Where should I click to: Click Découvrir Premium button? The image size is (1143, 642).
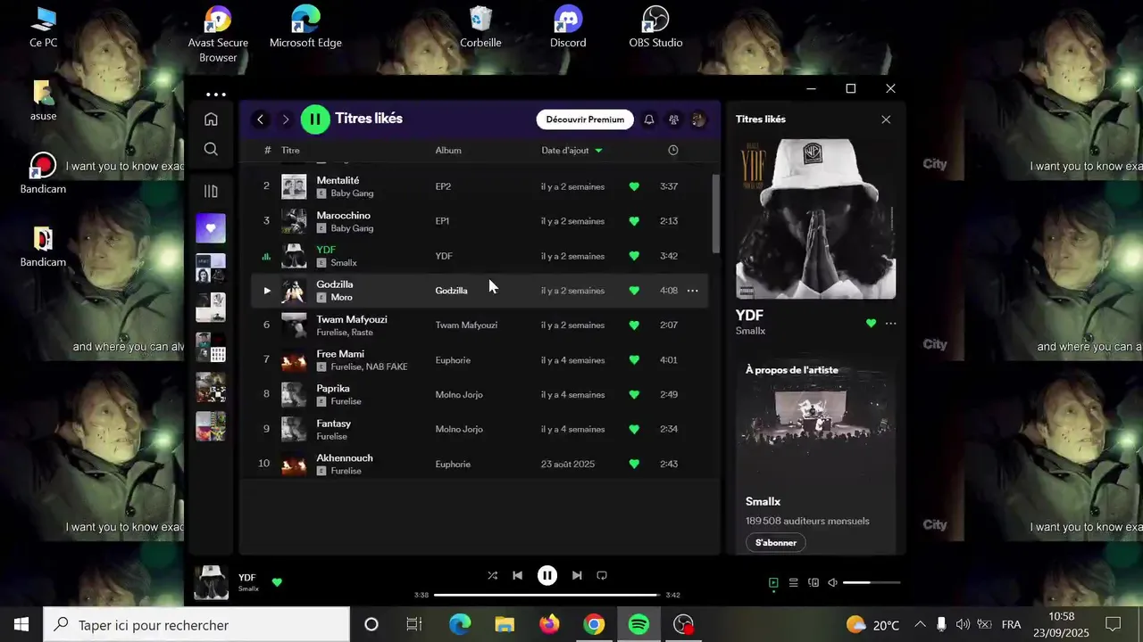[585, 119]
